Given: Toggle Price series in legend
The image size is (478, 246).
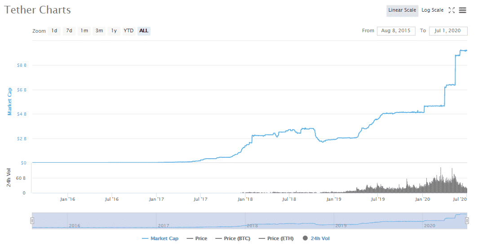Looking at the screenshot, I should point(197,238).
